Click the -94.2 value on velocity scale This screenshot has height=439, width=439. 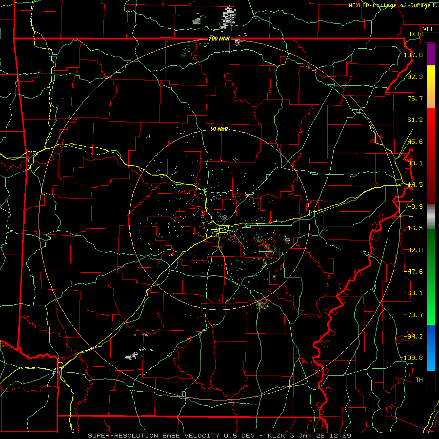(x=413, y=337)
